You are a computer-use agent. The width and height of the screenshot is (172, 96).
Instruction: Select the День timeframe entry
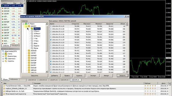[x=35, y=43]
